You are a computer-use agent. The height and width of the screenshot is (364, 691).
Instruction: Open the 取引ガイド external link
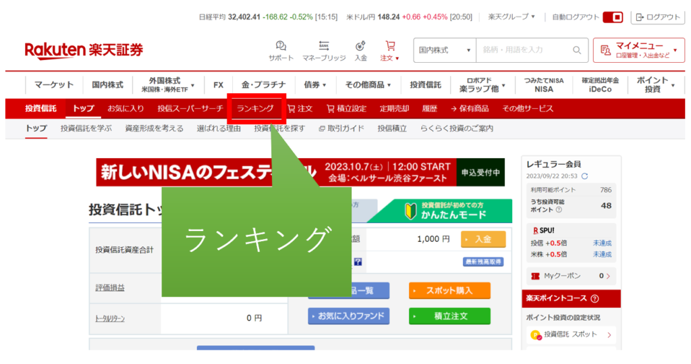pyautogui.click(x=341, y=128)
